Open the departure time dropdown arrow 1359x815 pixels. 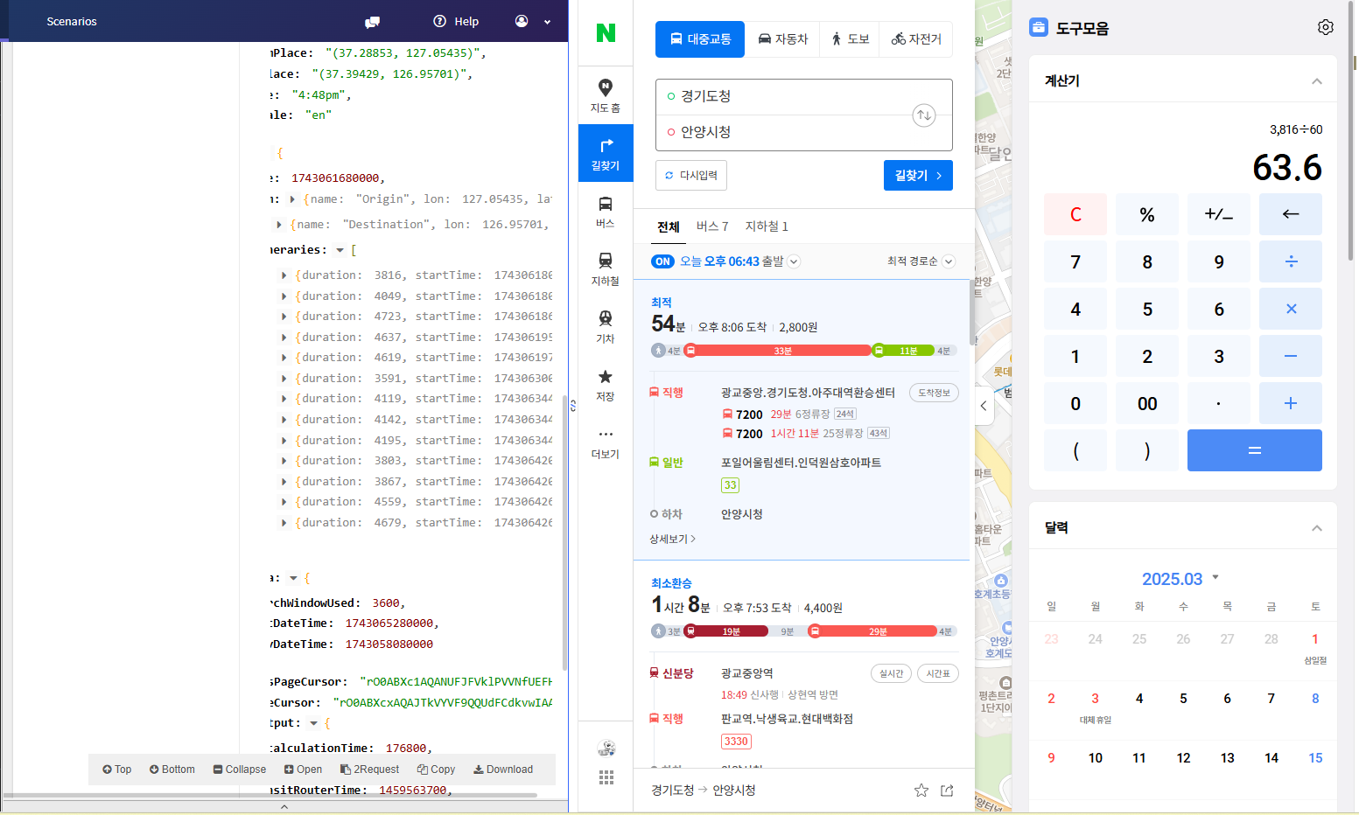(x=794, y=261)
